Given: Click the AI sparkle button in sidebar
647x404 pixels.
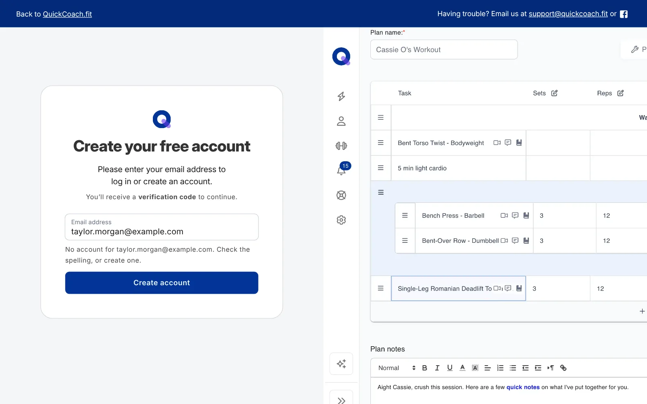Looking at the screenshot, I should pos(341,364).
